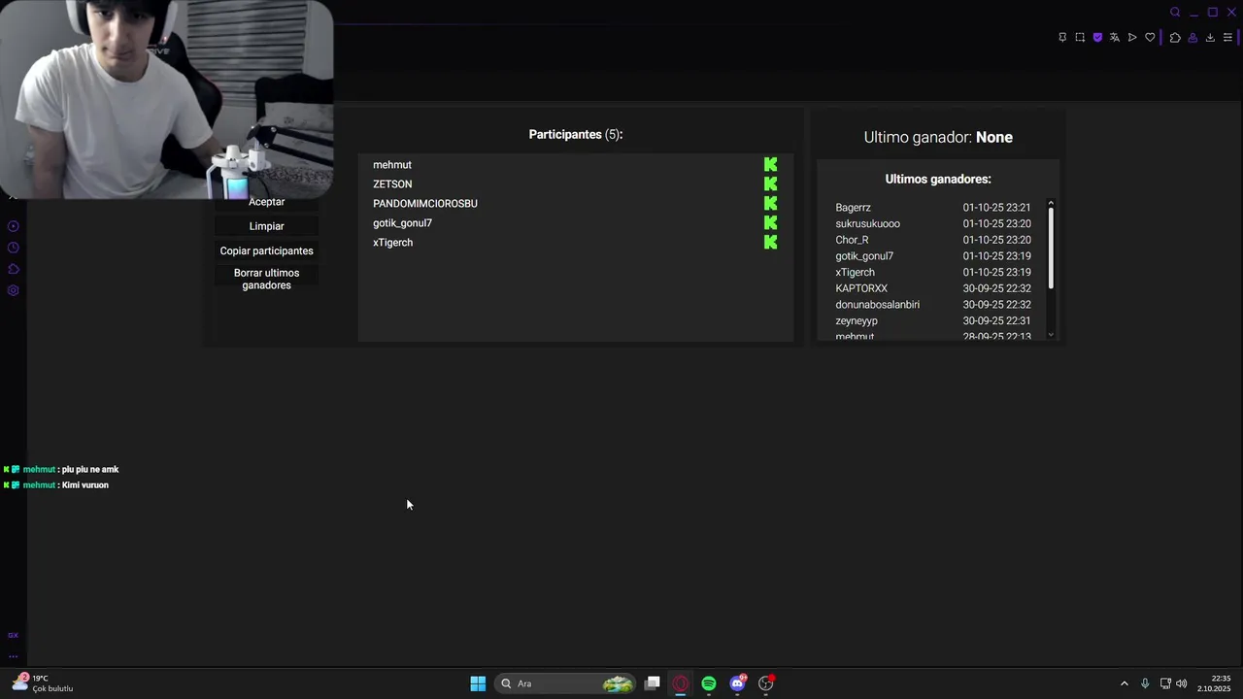Open the profile account icon
This screenshot has height=699, width=1243.
coord(1193,38)
